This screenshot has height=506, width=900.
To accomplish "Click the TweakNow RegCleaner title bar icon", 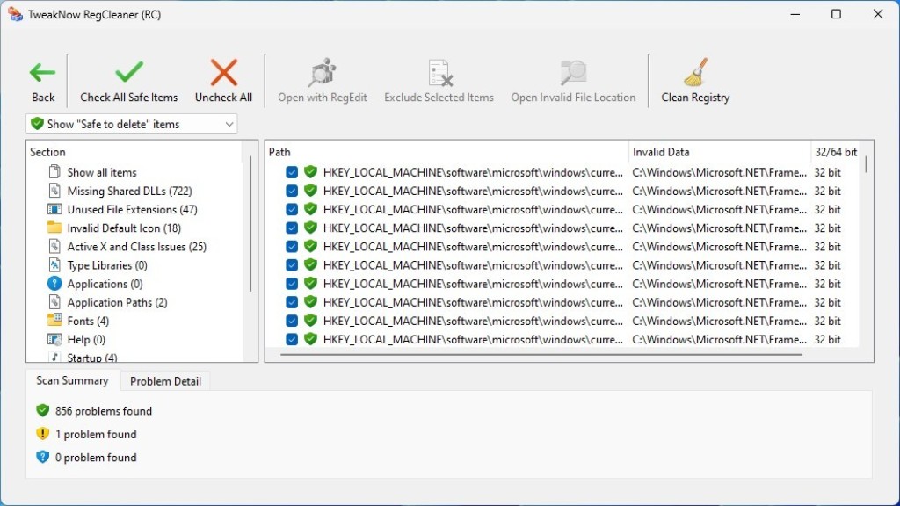I will pyautogui.click(x=14, y=14).
